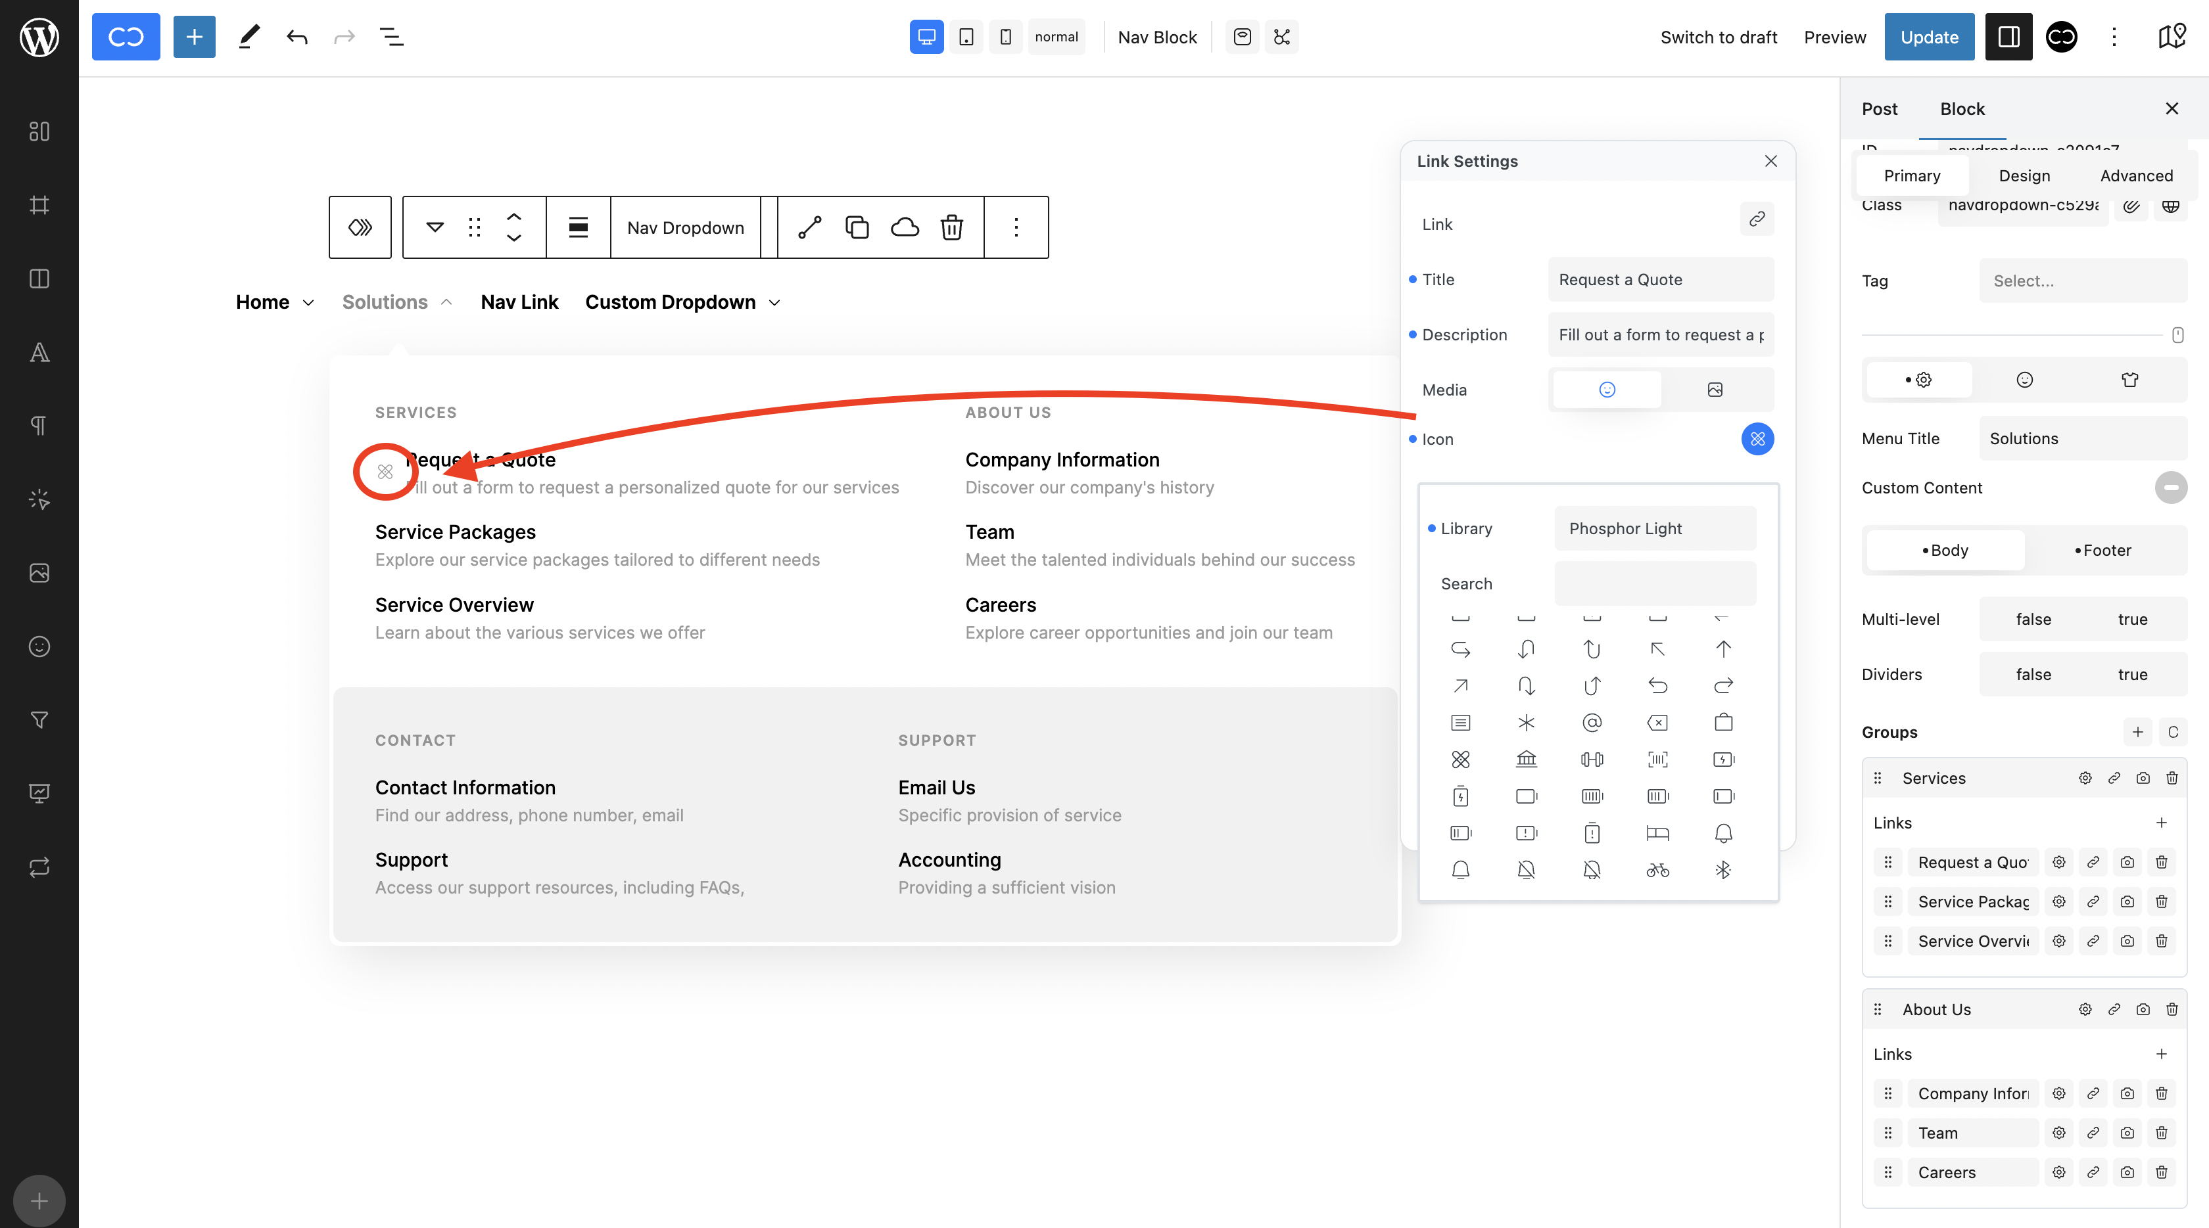The width and height of the screenshot is (2209, 1228).
Task: Set Multi-level to true
Action: (2132, 619)
